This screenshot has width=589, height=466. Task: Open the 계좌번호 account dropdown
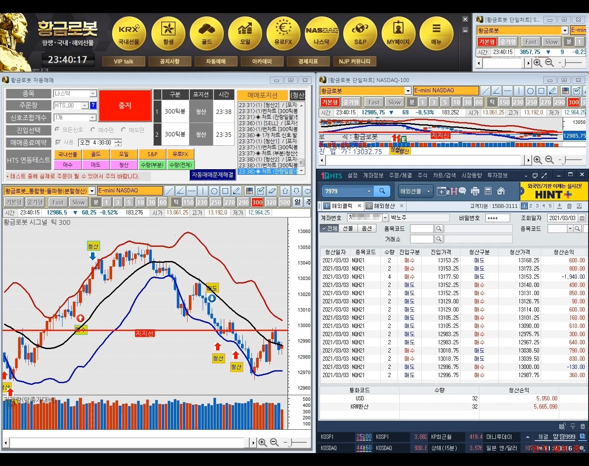point(385,218)
